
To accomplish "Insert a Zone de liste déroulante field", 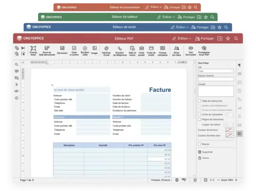I will tap(47, 51).
